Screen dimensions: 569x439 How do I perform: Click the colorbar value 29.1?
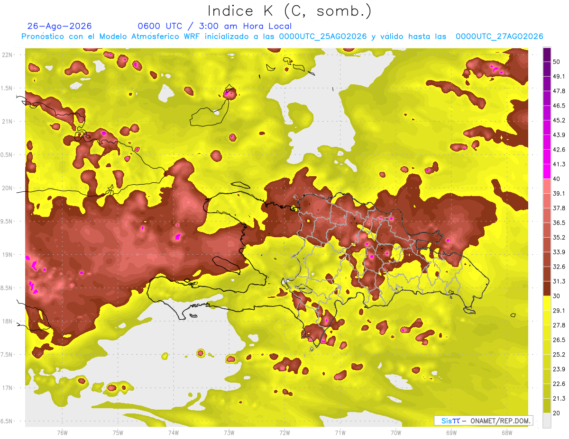(x=559, y=310)
